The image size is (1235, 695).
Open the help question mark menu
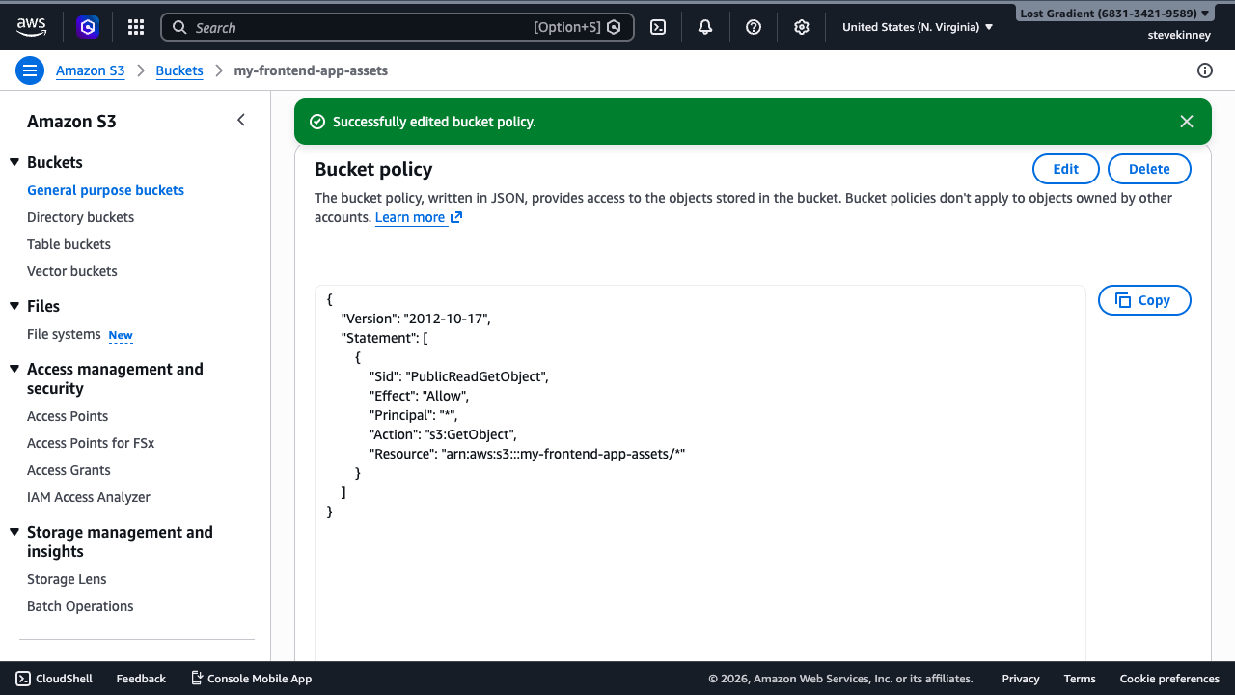click(754, 27)
